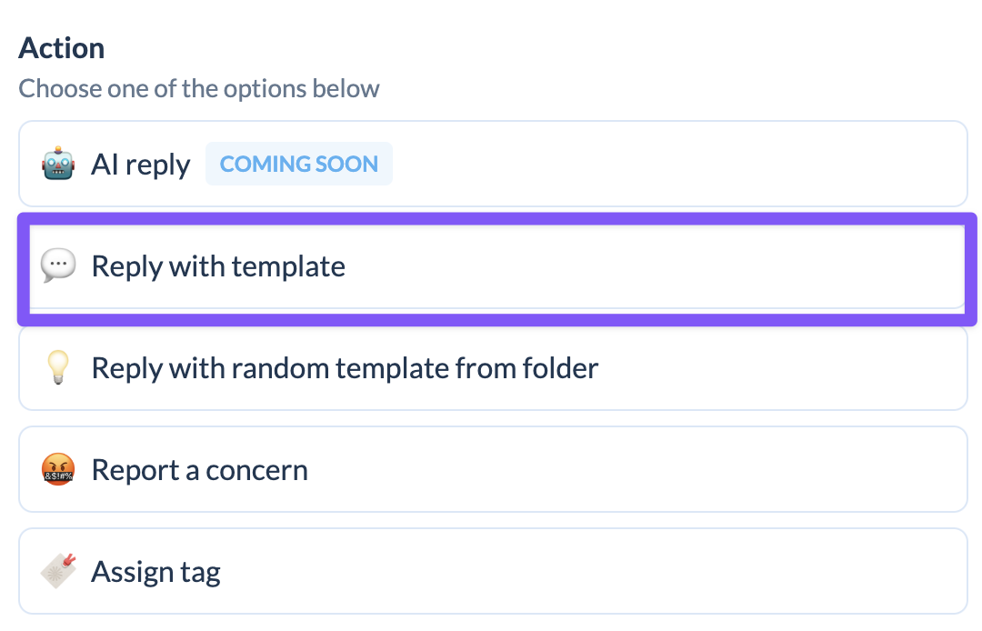Click the "random template from folder" label text
The image size is (982, 631).
(415, 368)
